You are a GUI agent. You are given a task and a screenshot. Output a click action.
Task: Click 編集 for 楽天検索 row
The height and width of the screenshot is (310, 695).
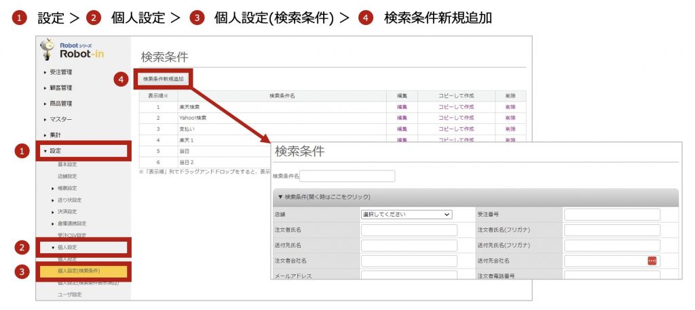[402, 107]
